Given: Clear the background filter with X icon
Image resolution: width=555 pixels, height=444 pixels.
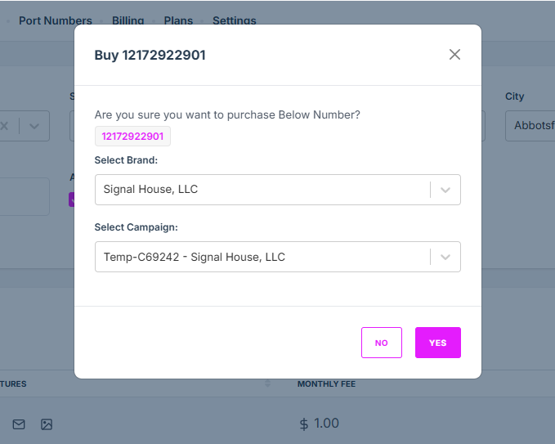Looking at the screenshot, I should [5, 126].
